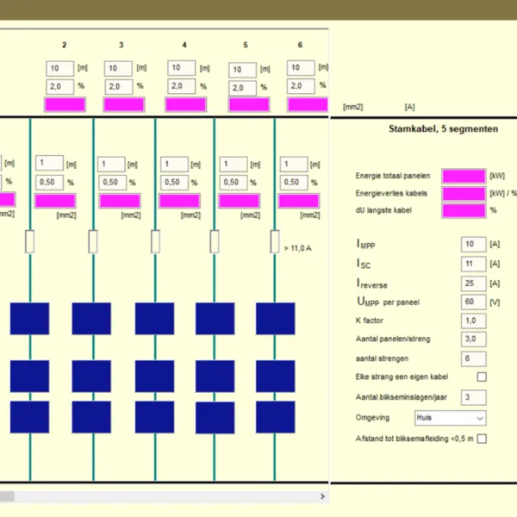Click the fuse on the leftmost visible string

coord(30,242)
